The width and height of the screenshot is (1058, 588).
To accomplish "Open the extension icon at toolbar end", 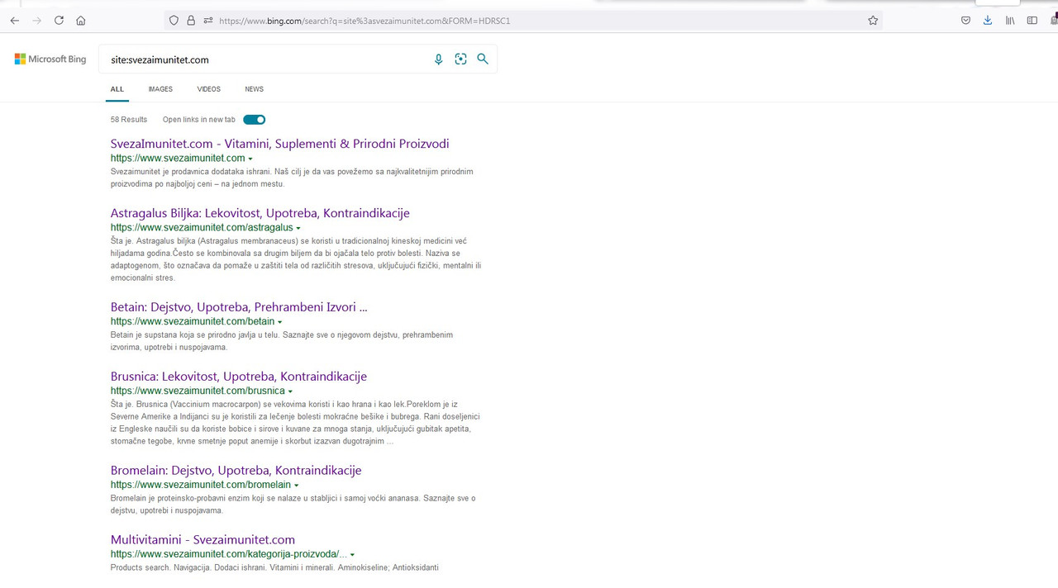I will (x=1053, y=21).
